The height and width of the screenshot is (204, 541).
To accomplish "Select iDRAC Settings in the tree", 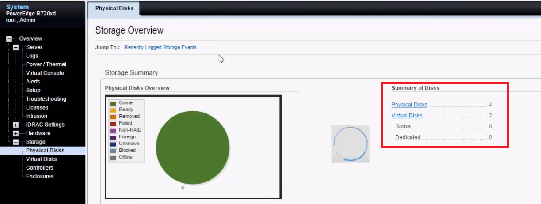I will coord(45,125).
